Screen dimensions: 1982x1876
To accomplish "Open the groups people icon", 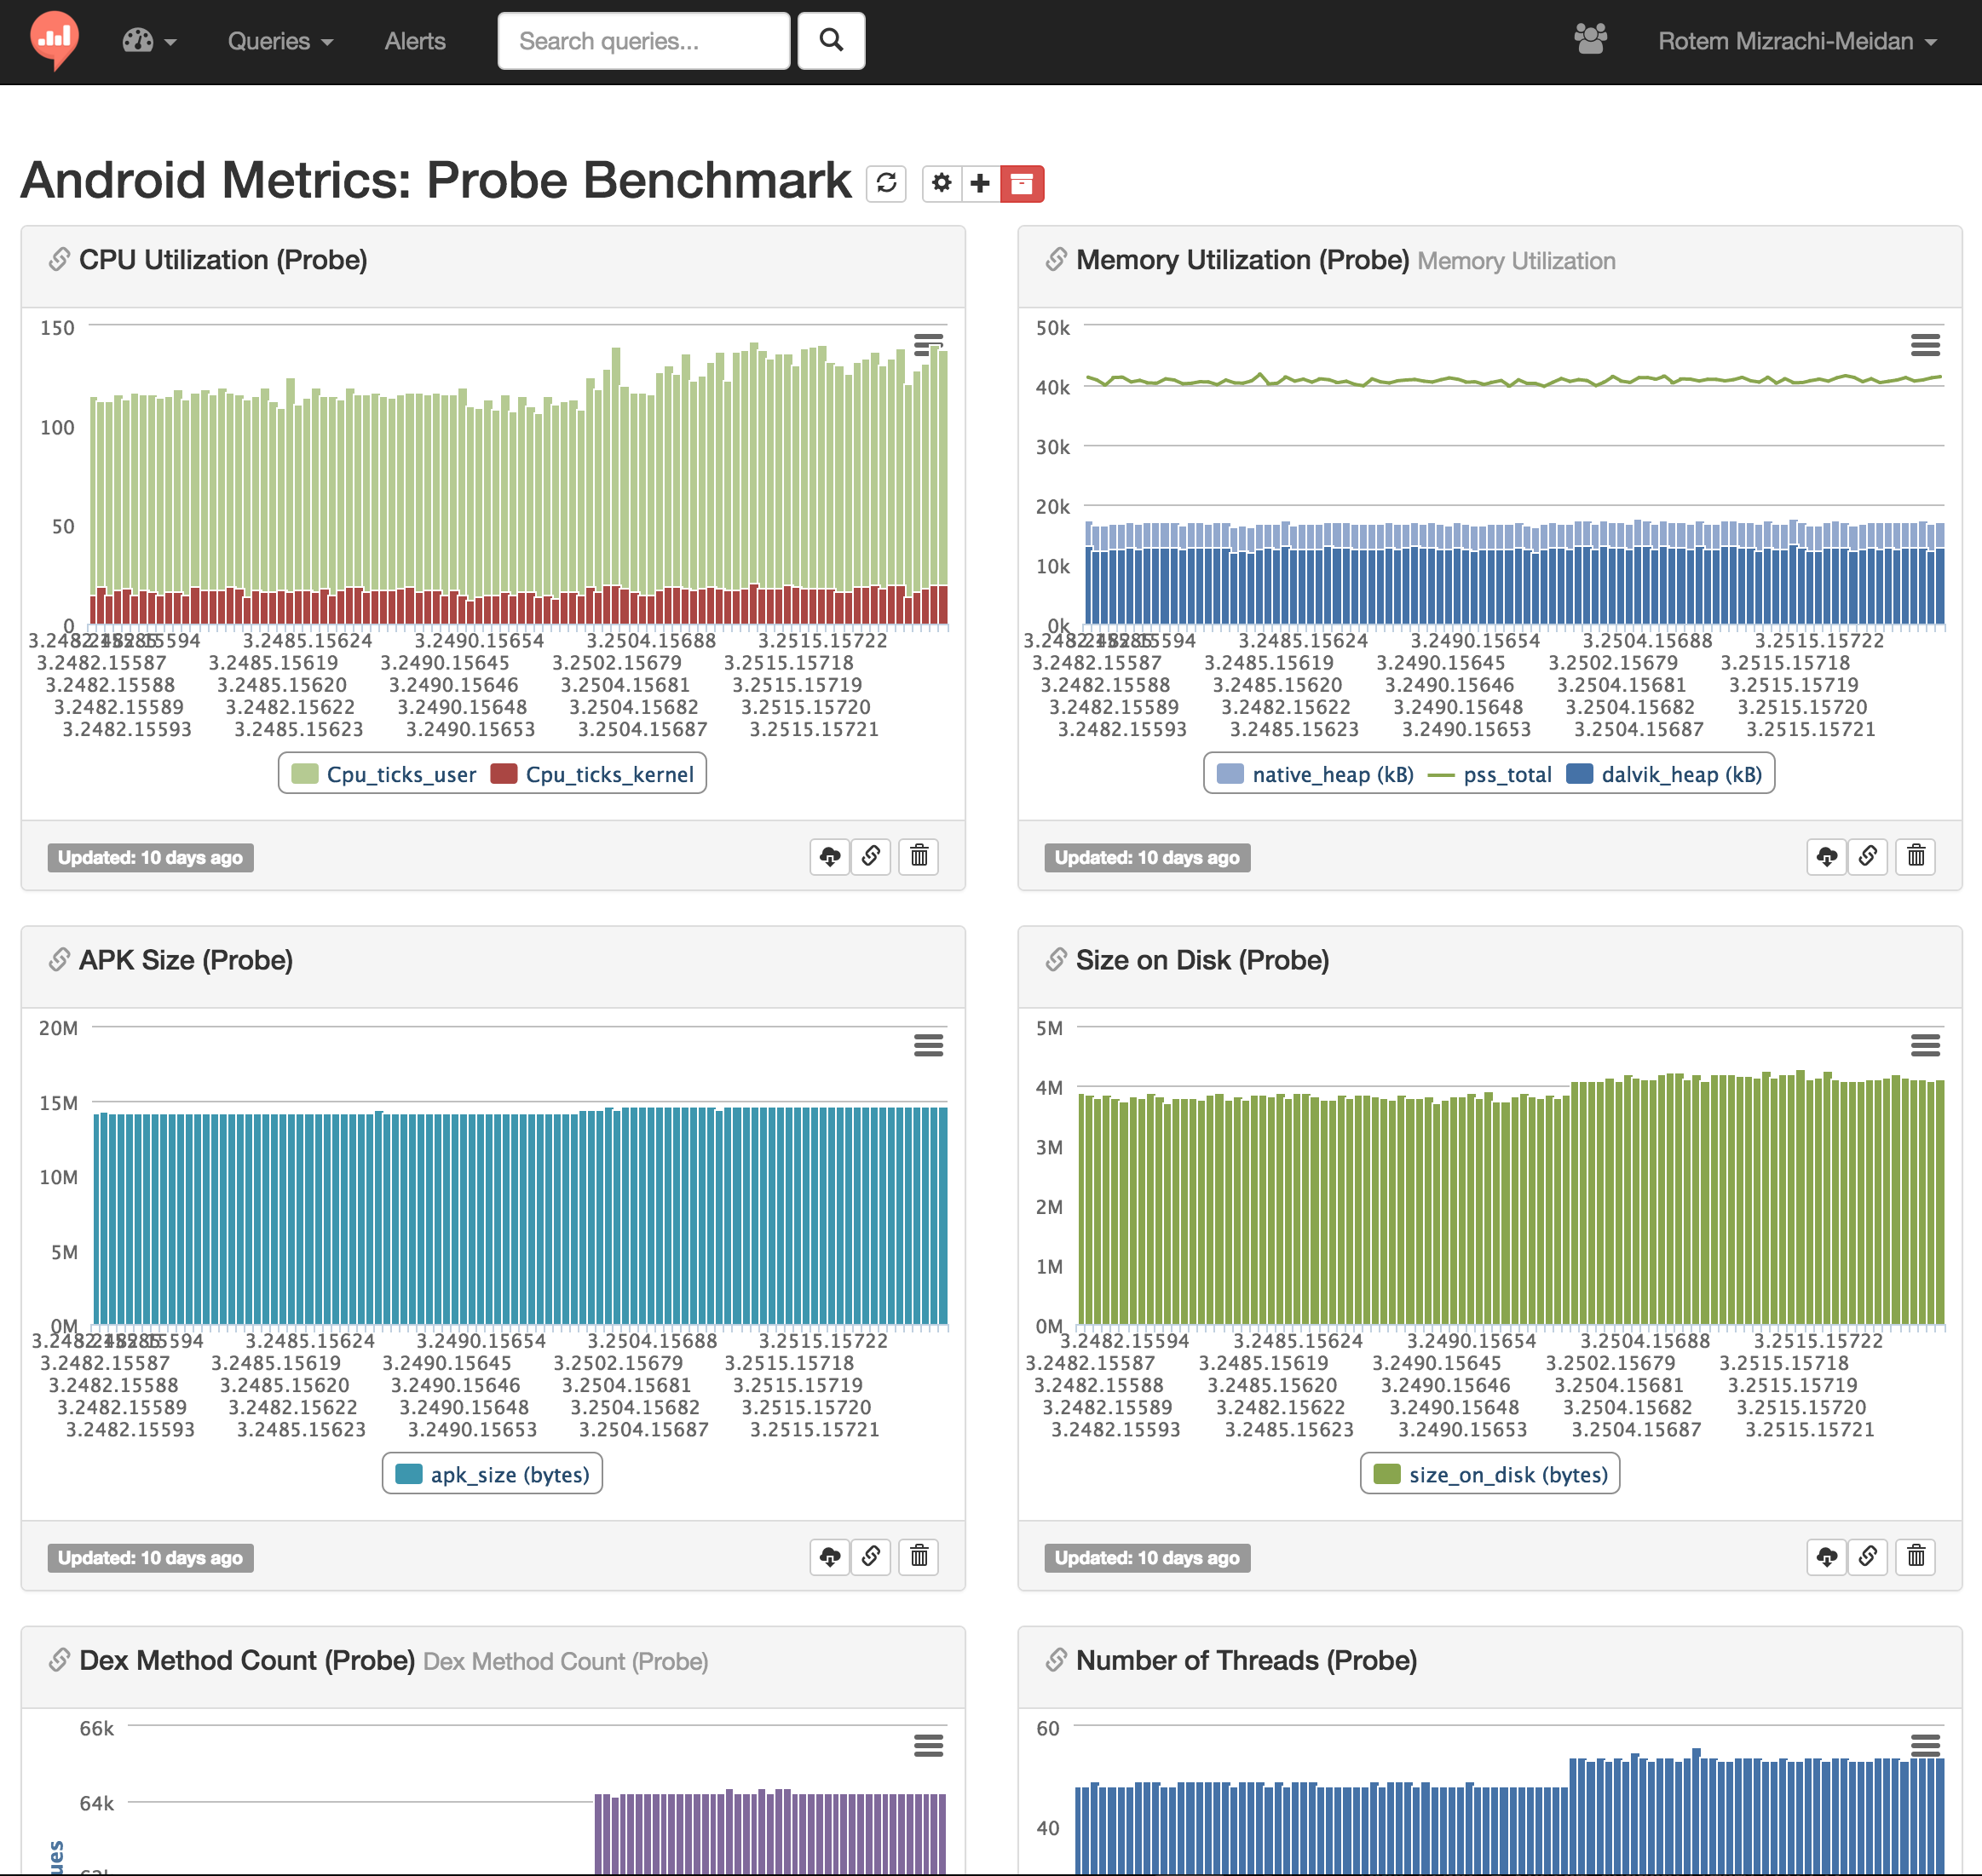I will [1590, 40].
